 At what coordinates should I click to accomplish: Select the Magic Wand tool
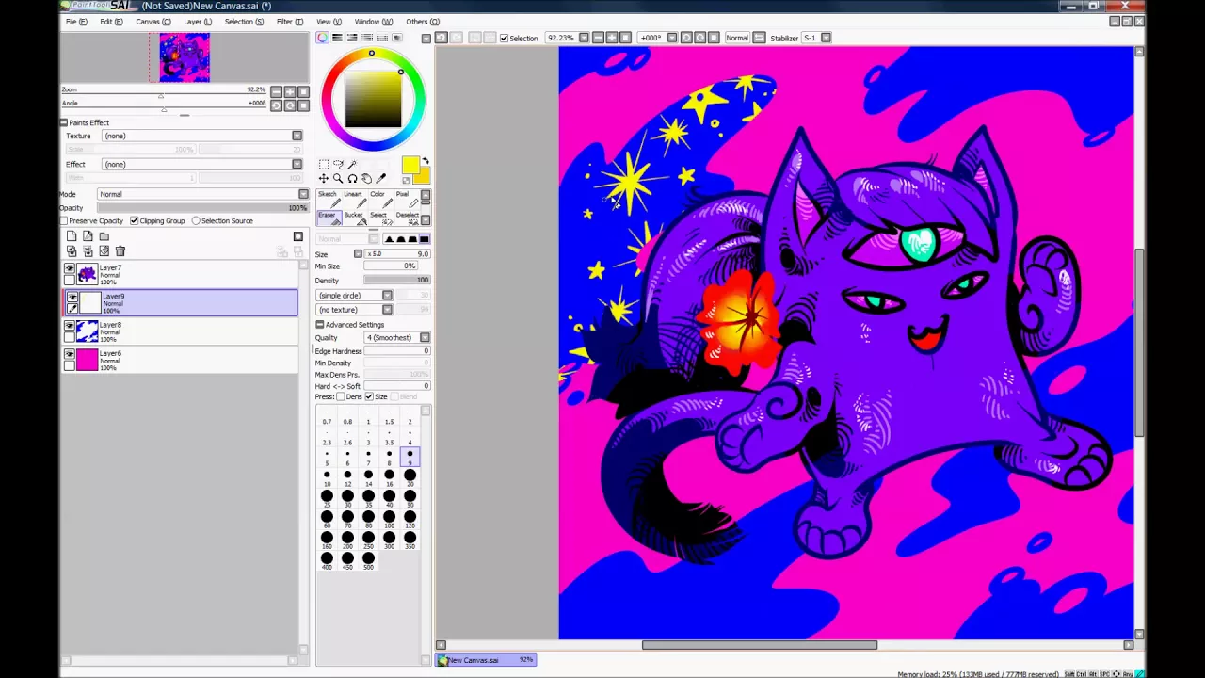coord(352,164)
